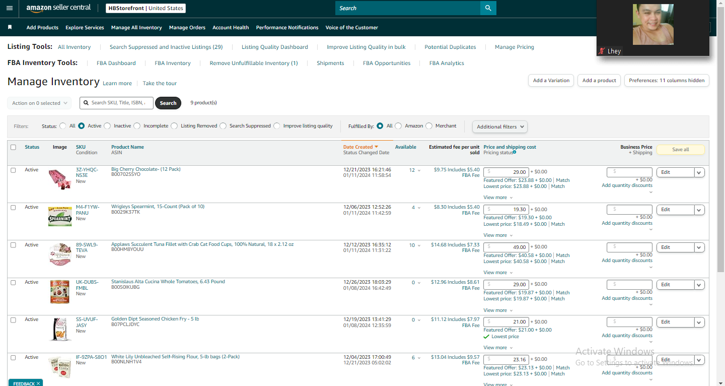Image resolution: width=725 pixels, height=386 pixels.
Task: Select the Status All radio button
Action: (63, 126)
